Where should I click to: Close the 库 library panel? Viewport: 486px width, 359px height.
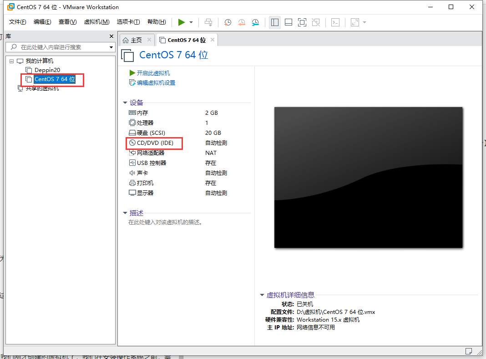[111, 36]
